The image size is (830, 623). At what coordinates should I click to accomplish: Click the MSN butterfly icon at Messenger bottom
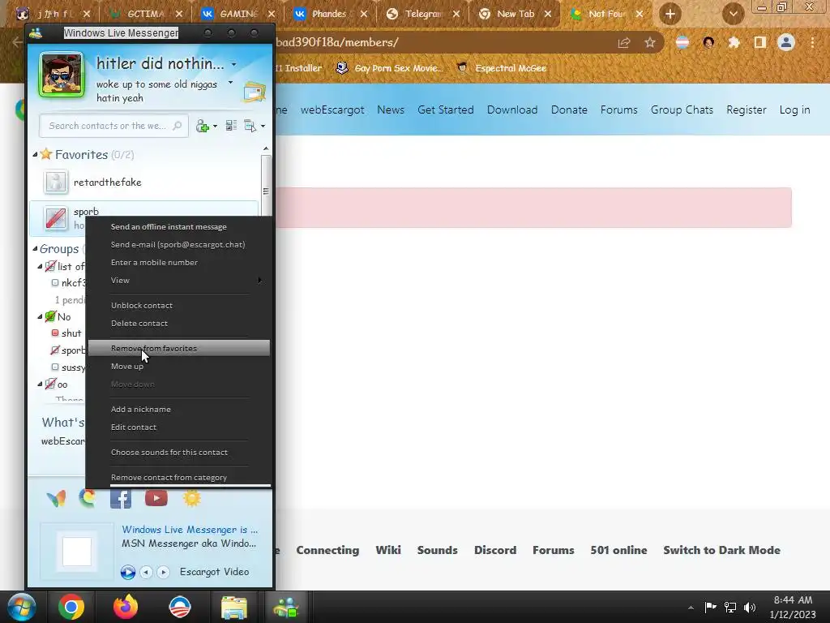pyautogui.click(x=56, y=498)
